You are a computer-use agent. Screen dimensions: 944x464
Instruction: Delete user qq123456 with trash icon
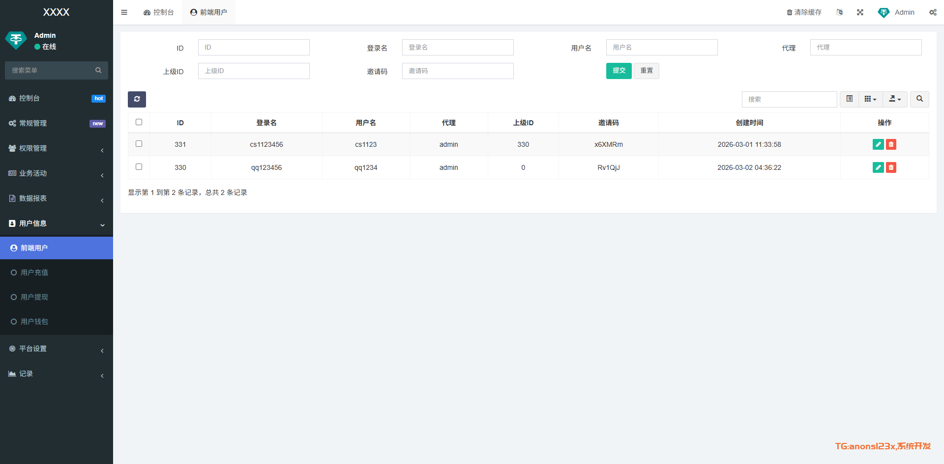click(891, 167)
